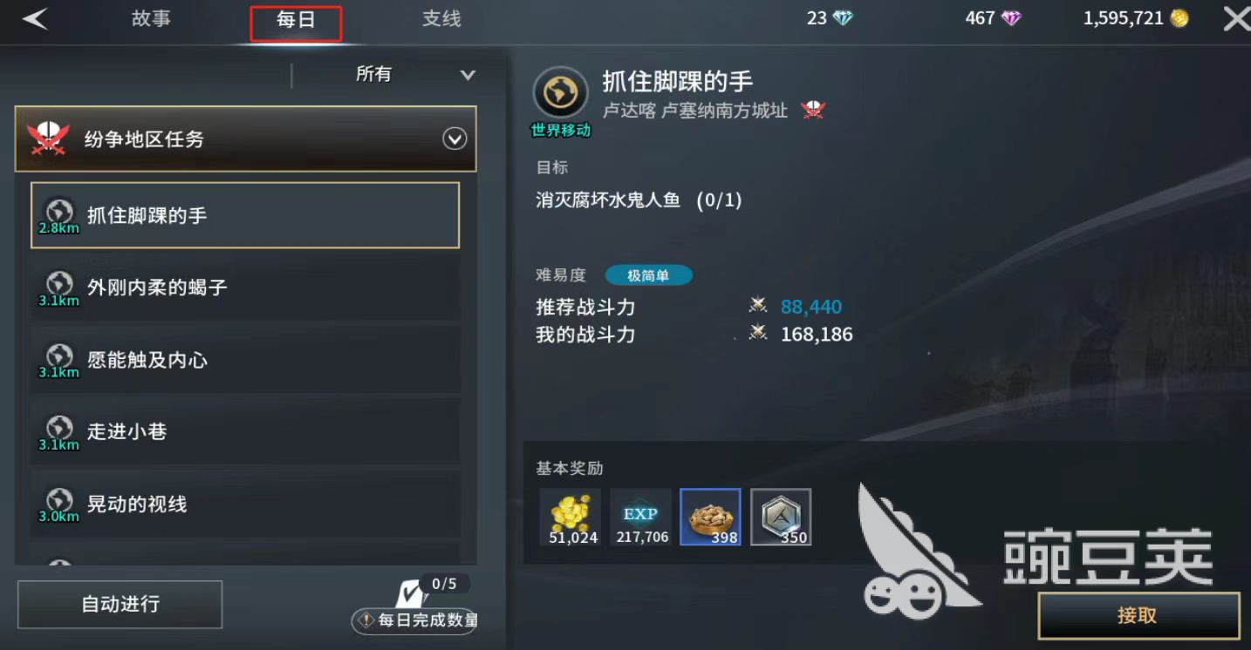The height and width of the screenshot is (650, 1251).
Task: Switch to the 支线 tab
Action: coord(441,19)
